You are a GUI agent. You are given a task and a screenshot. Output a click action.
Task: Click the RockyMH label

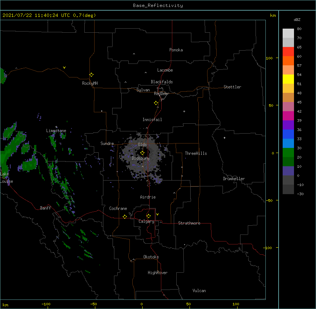coord(90,83)
